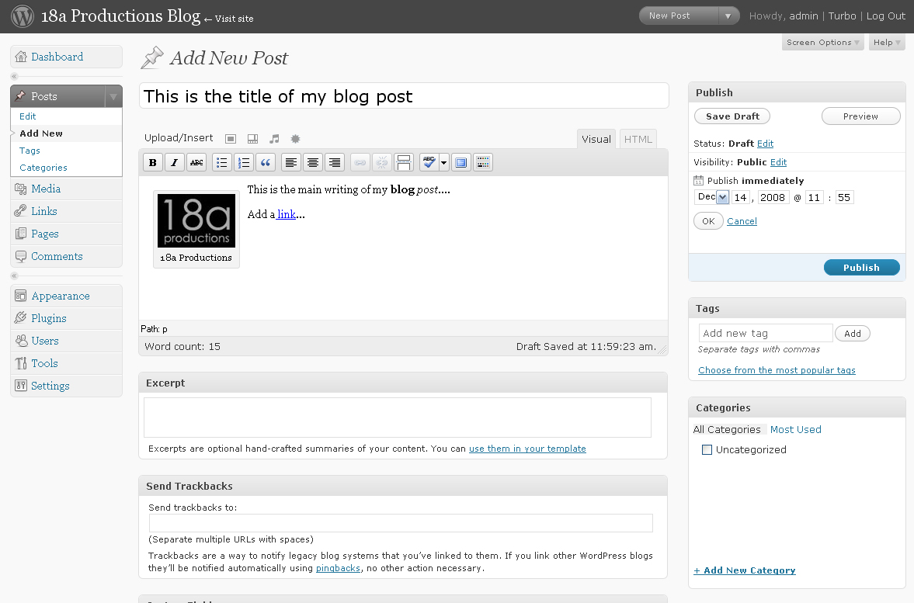Switch to the HTML editor tab

(638, 139)
